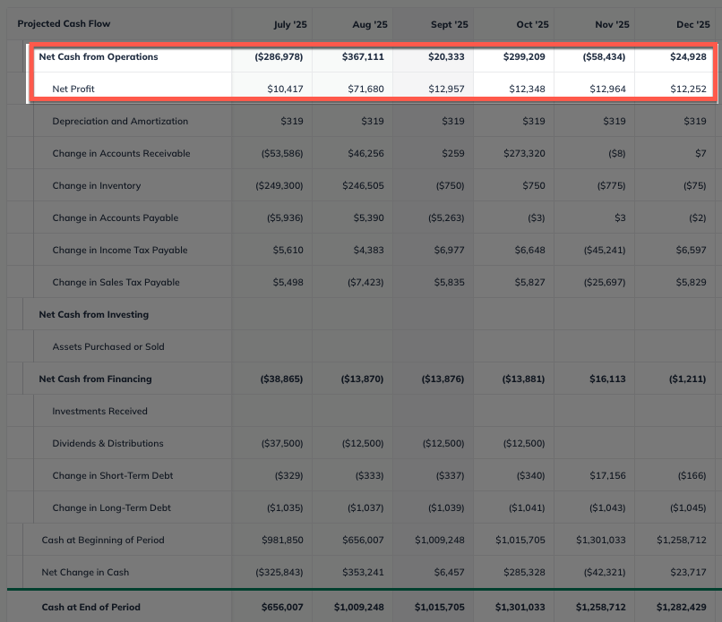
Task: Click the ($286,978) July operations value
Action: tap(279, 56)
